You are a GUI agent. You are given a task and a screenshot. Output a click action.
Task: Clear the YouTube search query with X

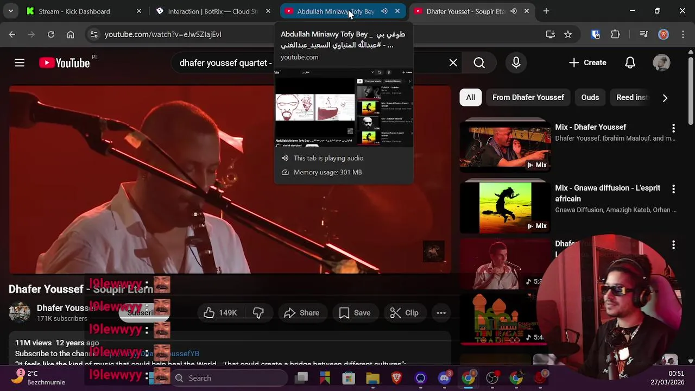(453, 63)
